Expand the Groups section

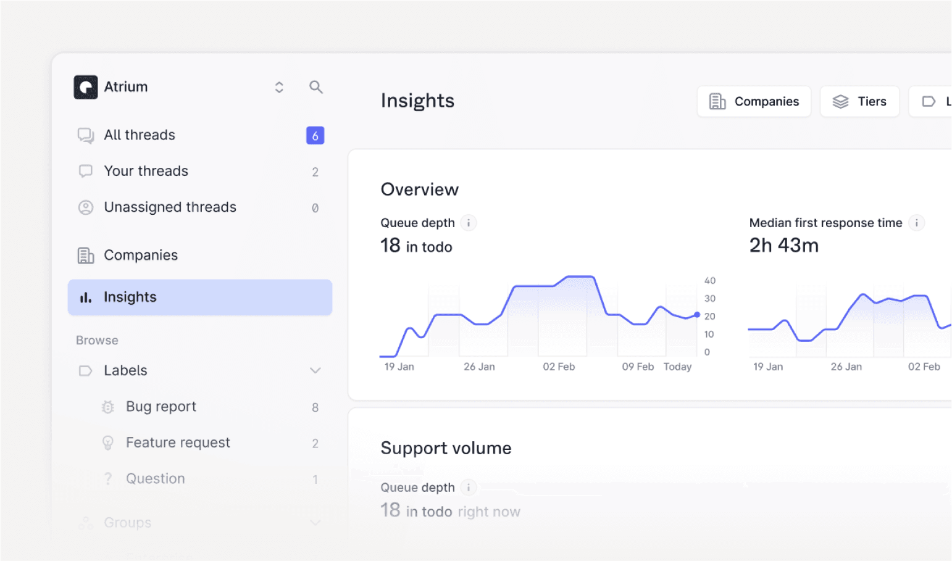pyautogui.click(x=315, y=523)
